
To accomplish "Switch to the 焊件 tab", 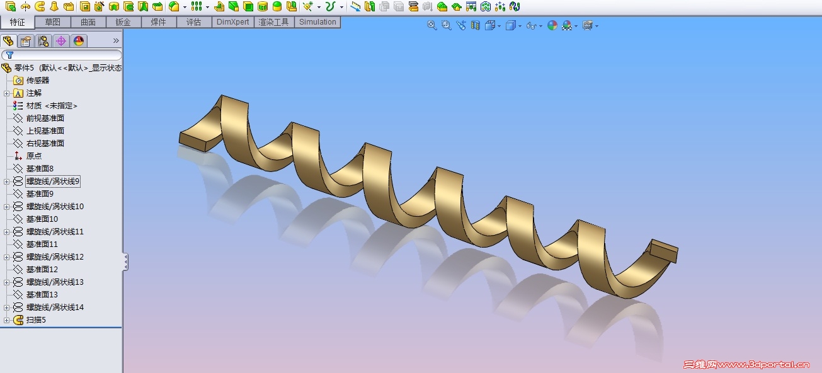I will [x=159, y=22].
